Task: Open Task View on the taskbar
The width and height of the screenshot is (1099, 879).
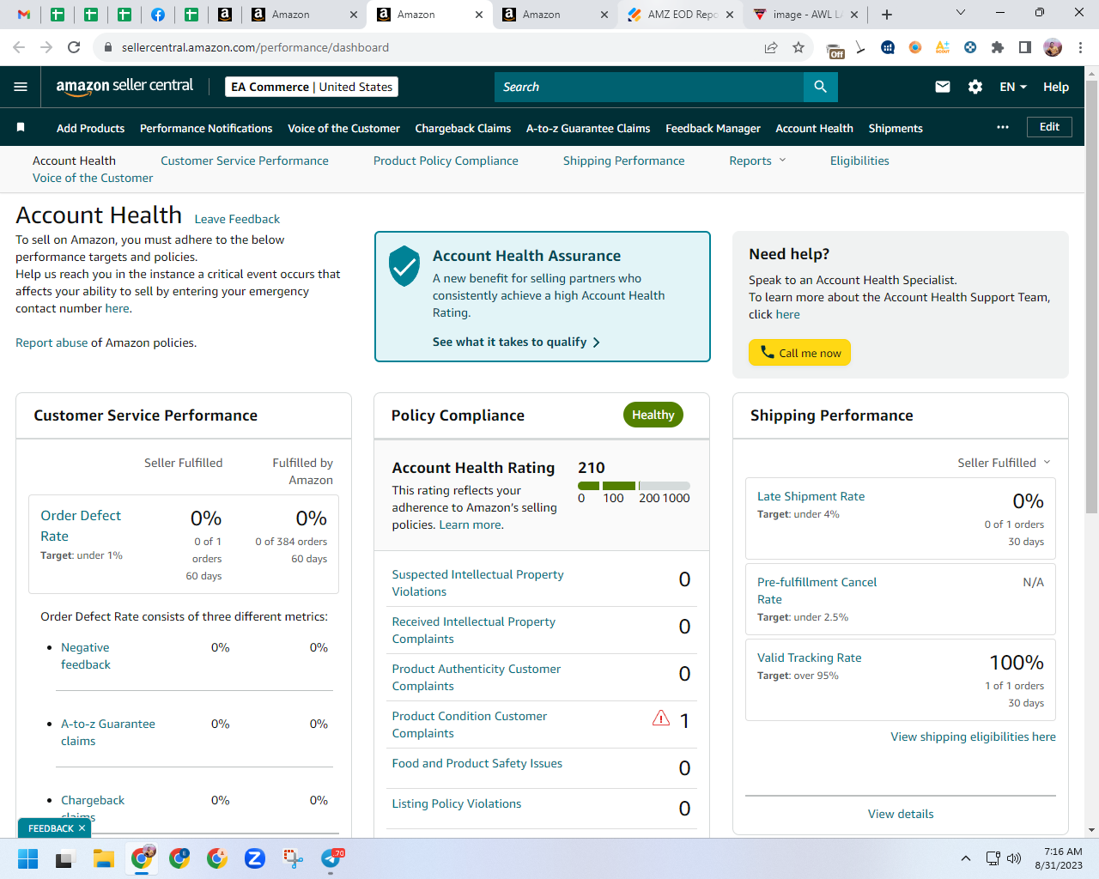Action: (x=65, y=858)
